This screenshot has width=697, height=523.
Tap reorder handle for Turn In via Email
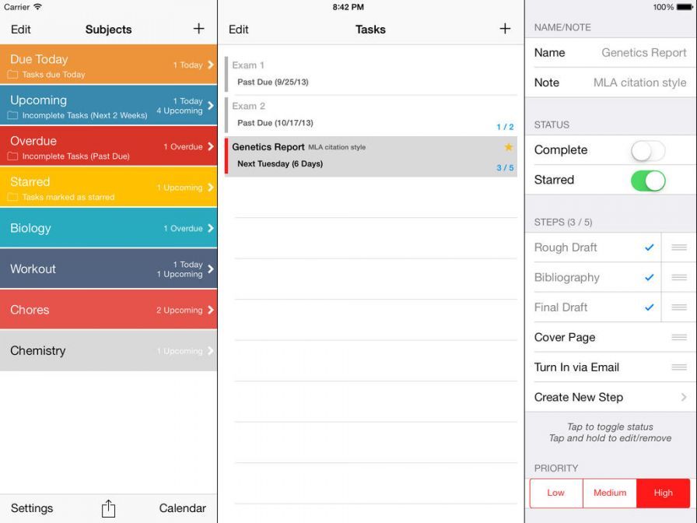[679, 367]
